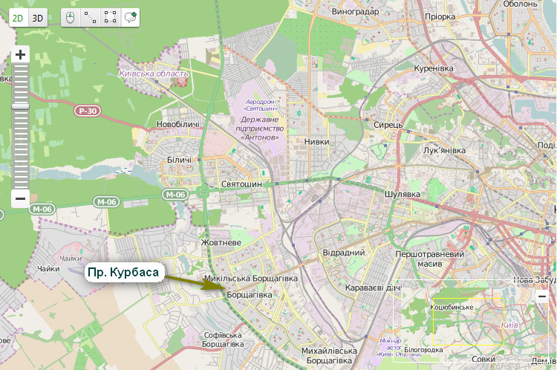
Task: Select the rectangle area selection tool
Action: point(110,18)
